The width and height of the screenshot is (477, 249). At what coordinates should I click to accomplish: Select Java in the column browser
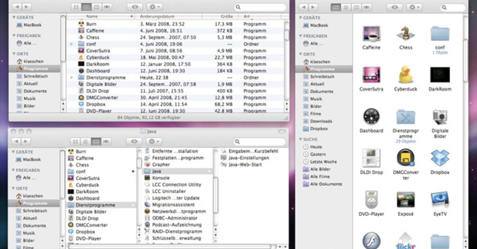click(156, 171)
